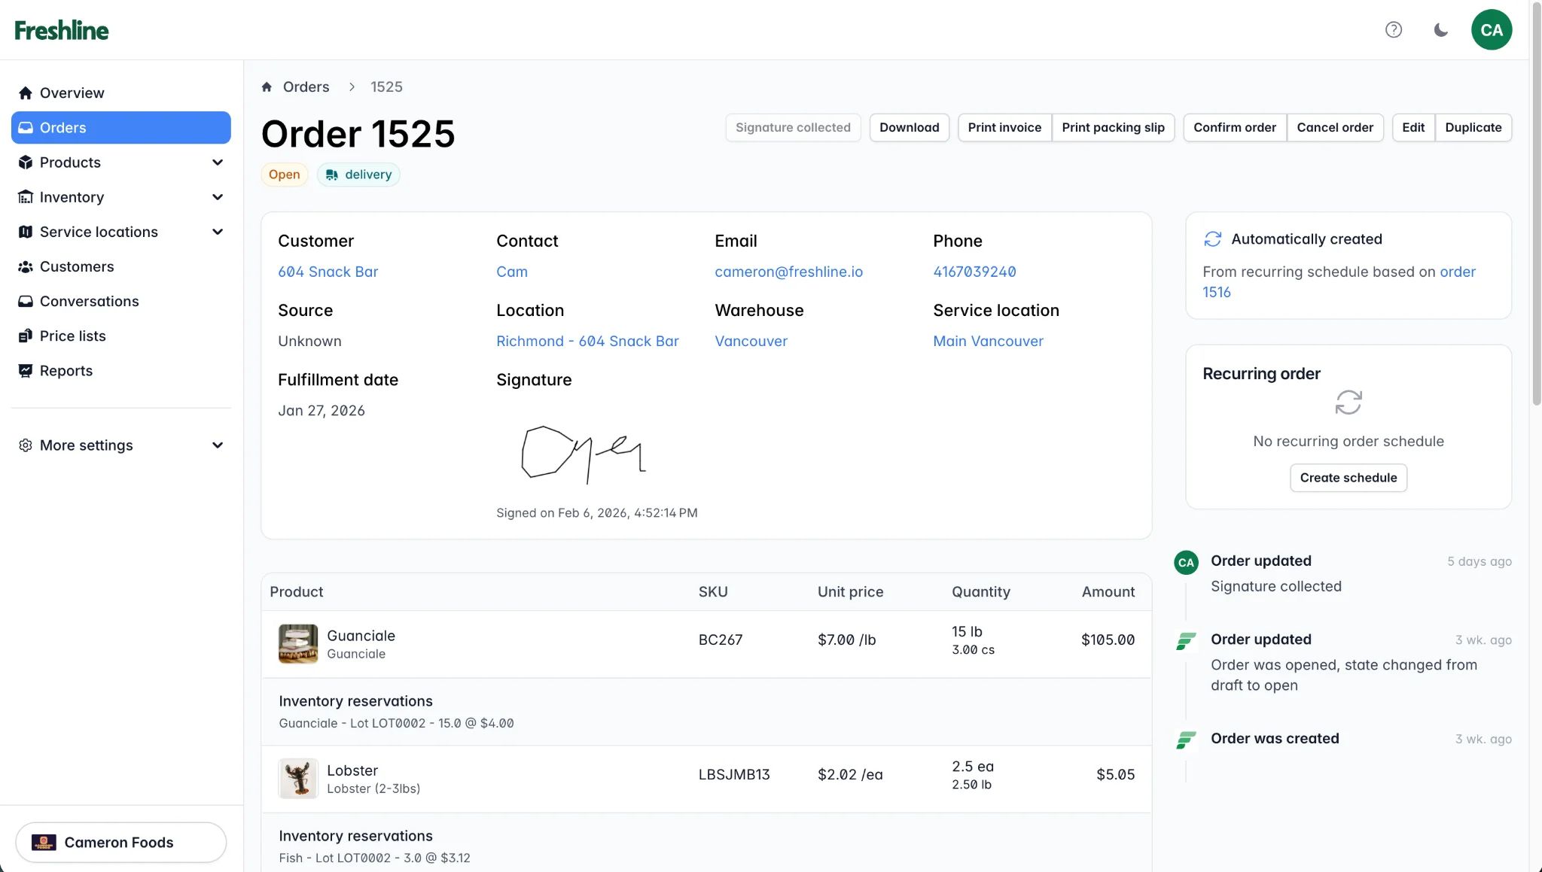Image resolution: width=1542 pixels, height=872 pixels.
Task: Click the delivery fulfillment badge
Action: click(x=358, y=175)
